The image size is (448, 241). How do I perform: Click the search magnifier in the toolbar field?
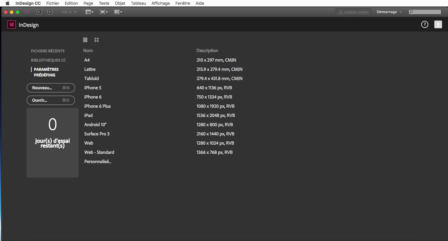point(411,12)
